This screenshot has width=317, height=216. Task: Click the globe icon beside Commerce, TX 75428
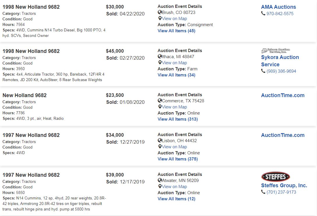(160, 101)
